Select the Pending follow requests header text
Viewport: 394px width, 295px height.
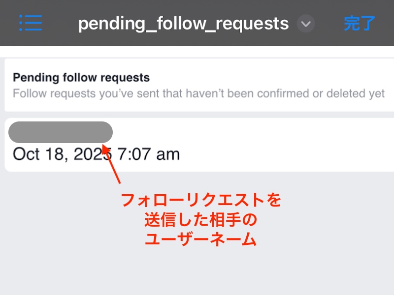tap(82, 77)
